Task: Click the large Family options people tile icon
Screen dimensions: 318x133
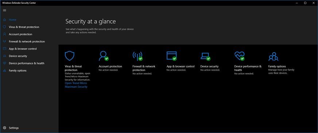Action: 273,57
